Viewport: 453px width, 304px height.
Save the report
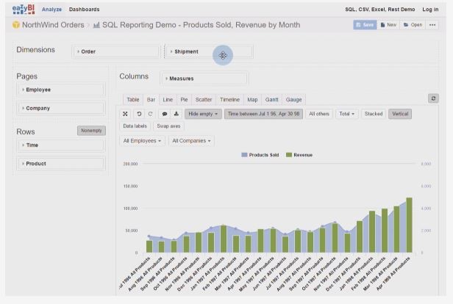tap(365, 25)
